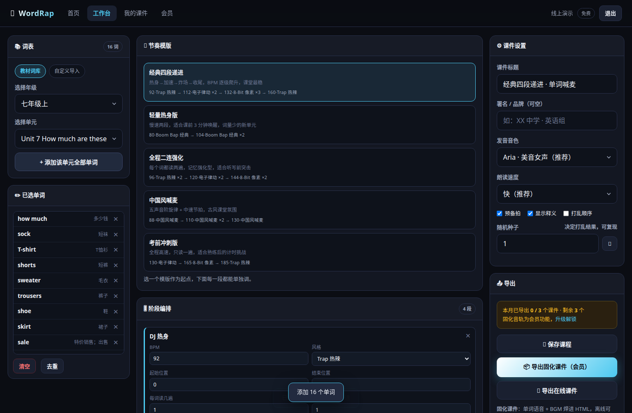Screen dimensions: 632x413
Task: Open the 会员 page
Action: pos(167,13)
